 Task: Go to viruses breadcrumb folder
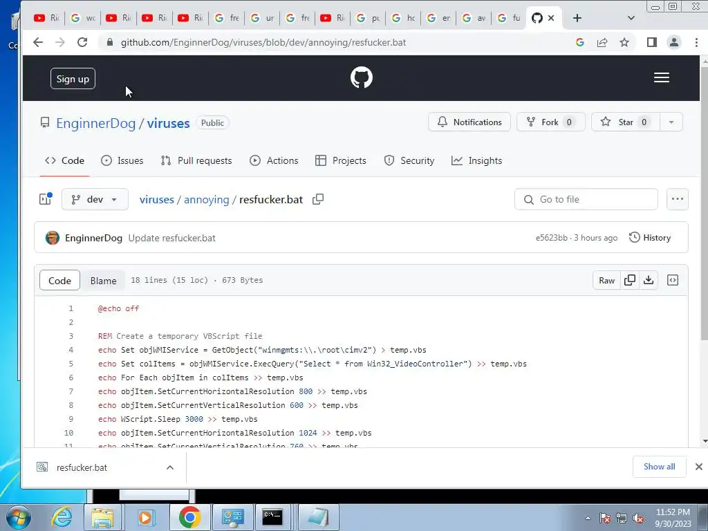click(157, 200)
